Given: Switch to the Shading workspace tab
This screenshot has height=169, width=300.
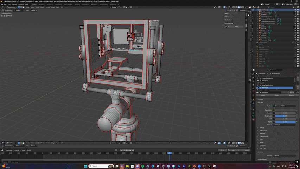Looking at the screenshot, I should 77,5.
